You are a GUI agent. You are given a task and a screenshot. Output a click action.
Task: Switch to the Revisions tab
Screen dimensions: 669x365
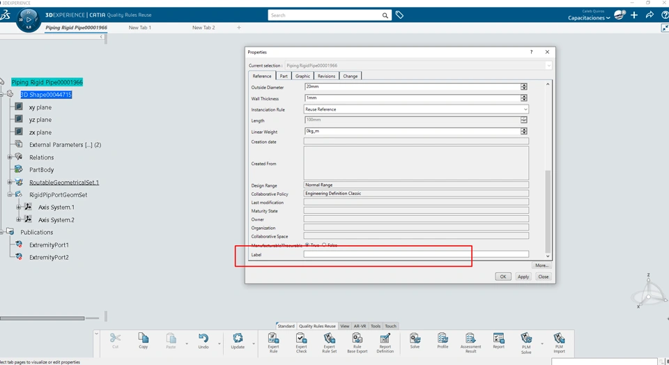pos(326,76)
